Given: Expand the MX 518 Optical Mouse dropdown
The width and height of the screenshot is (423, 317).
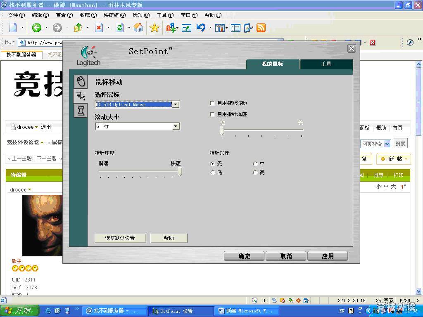Looking at the screenshot, I should [176, 104].
